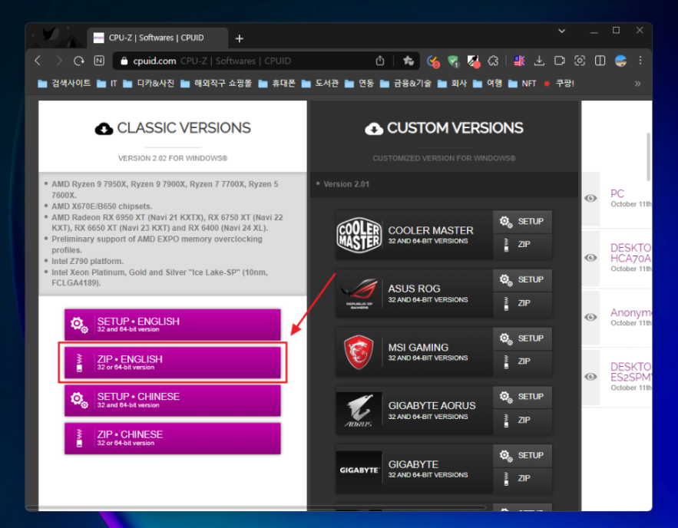Toggle the side panel icon

click(x=600, y=61)
